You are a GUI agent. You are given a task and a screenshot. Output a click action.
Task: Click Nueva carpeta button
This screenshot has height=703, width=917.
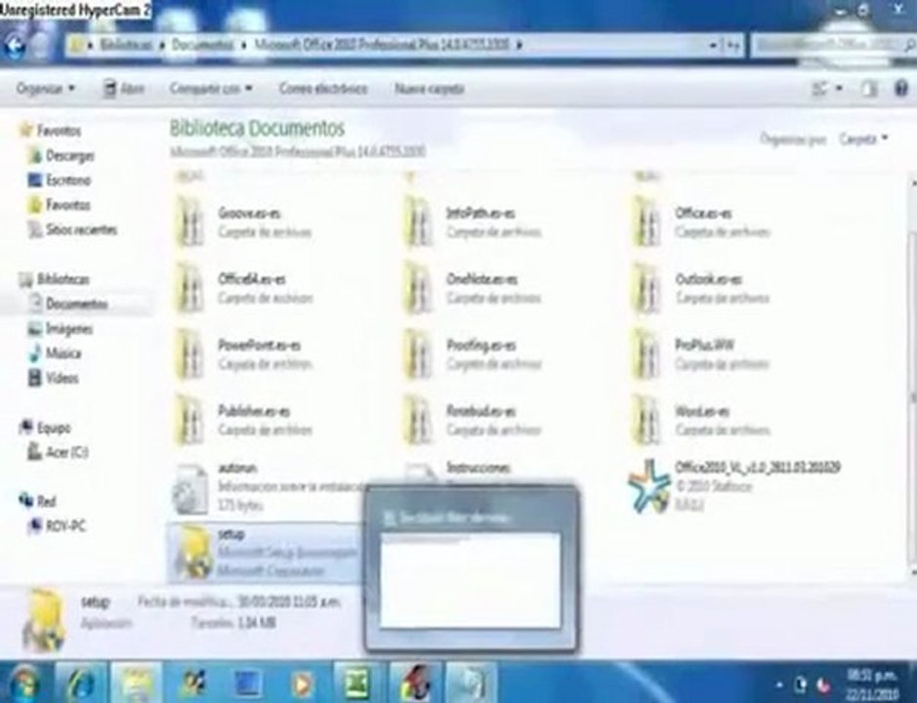pyautogui.click(x=430, y=88)
